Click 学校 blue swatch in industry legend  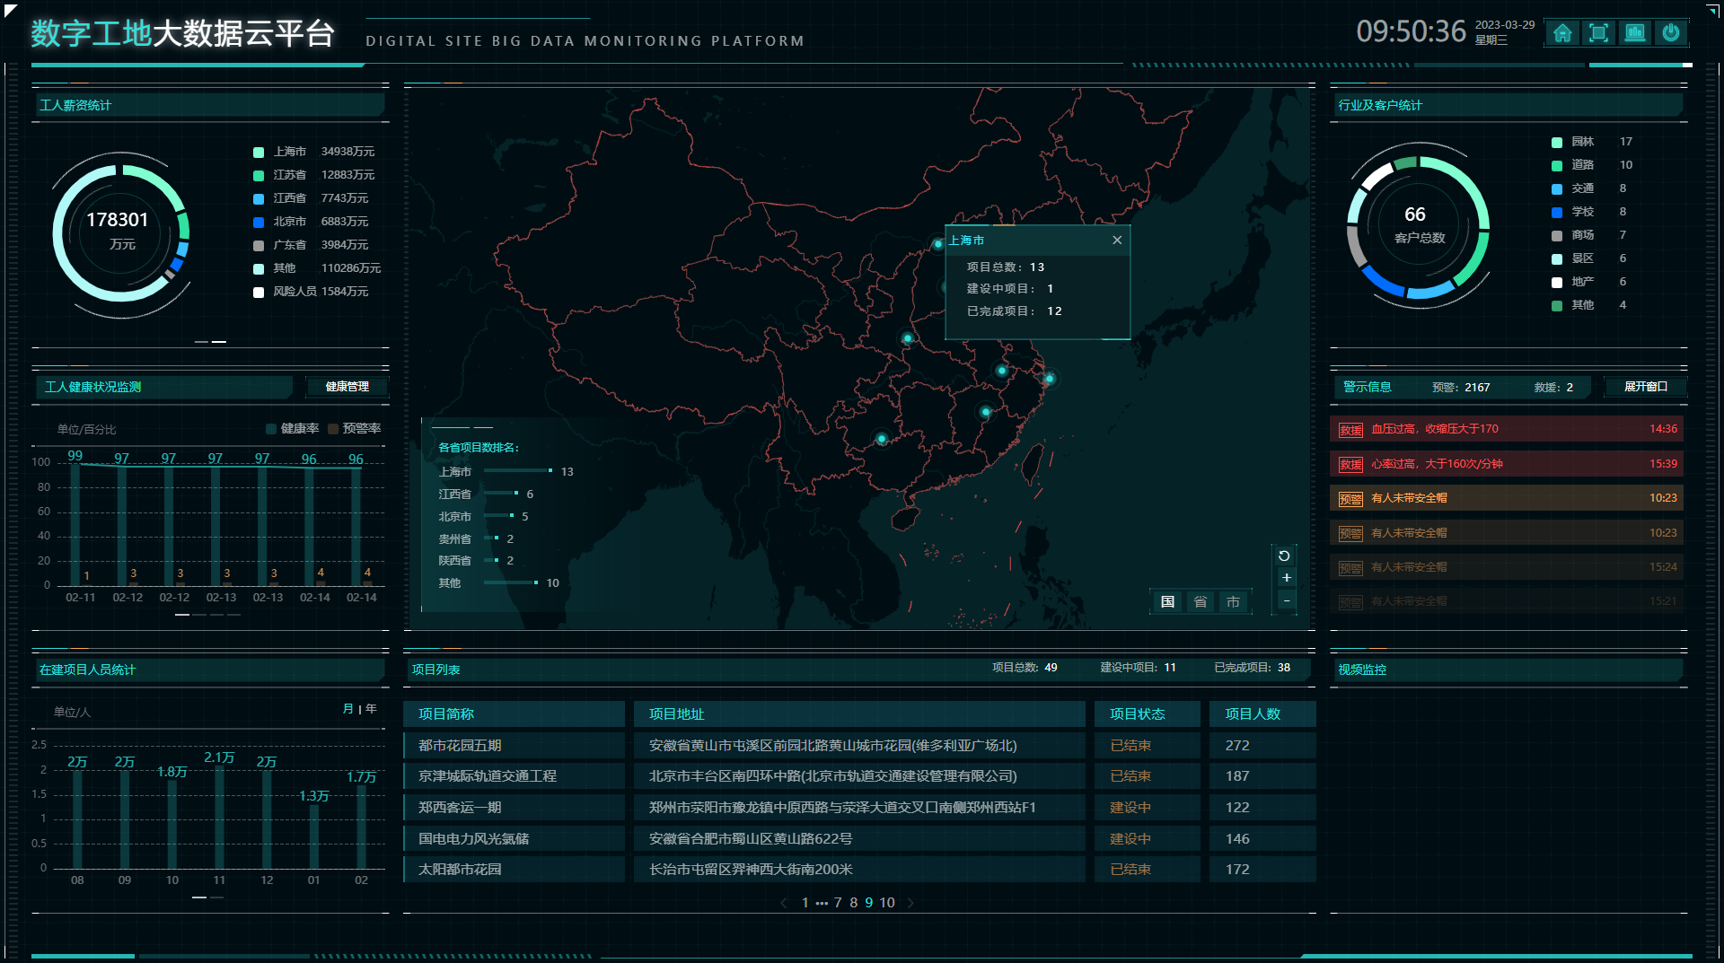[1557, 212]
